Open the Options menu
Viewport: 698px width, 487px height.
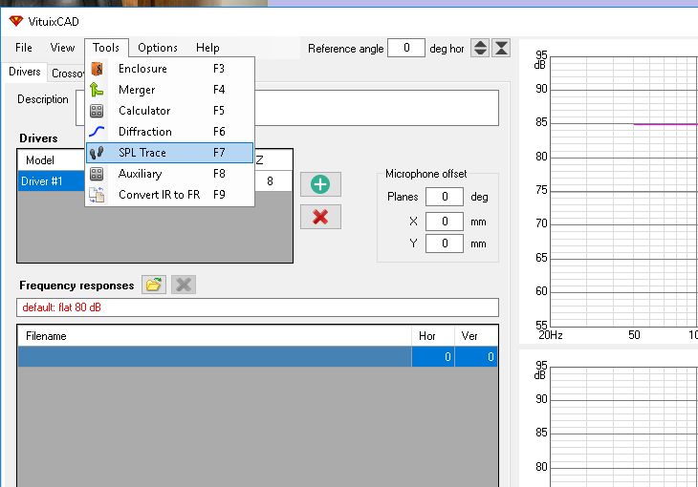click(158, 48)
